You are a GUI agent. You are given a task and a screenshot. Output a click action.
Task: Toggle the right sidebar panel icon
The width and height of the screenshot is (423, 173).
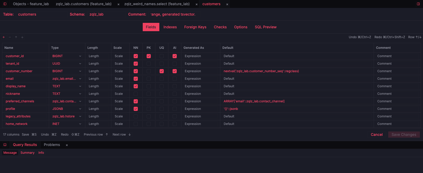point(418,4)
